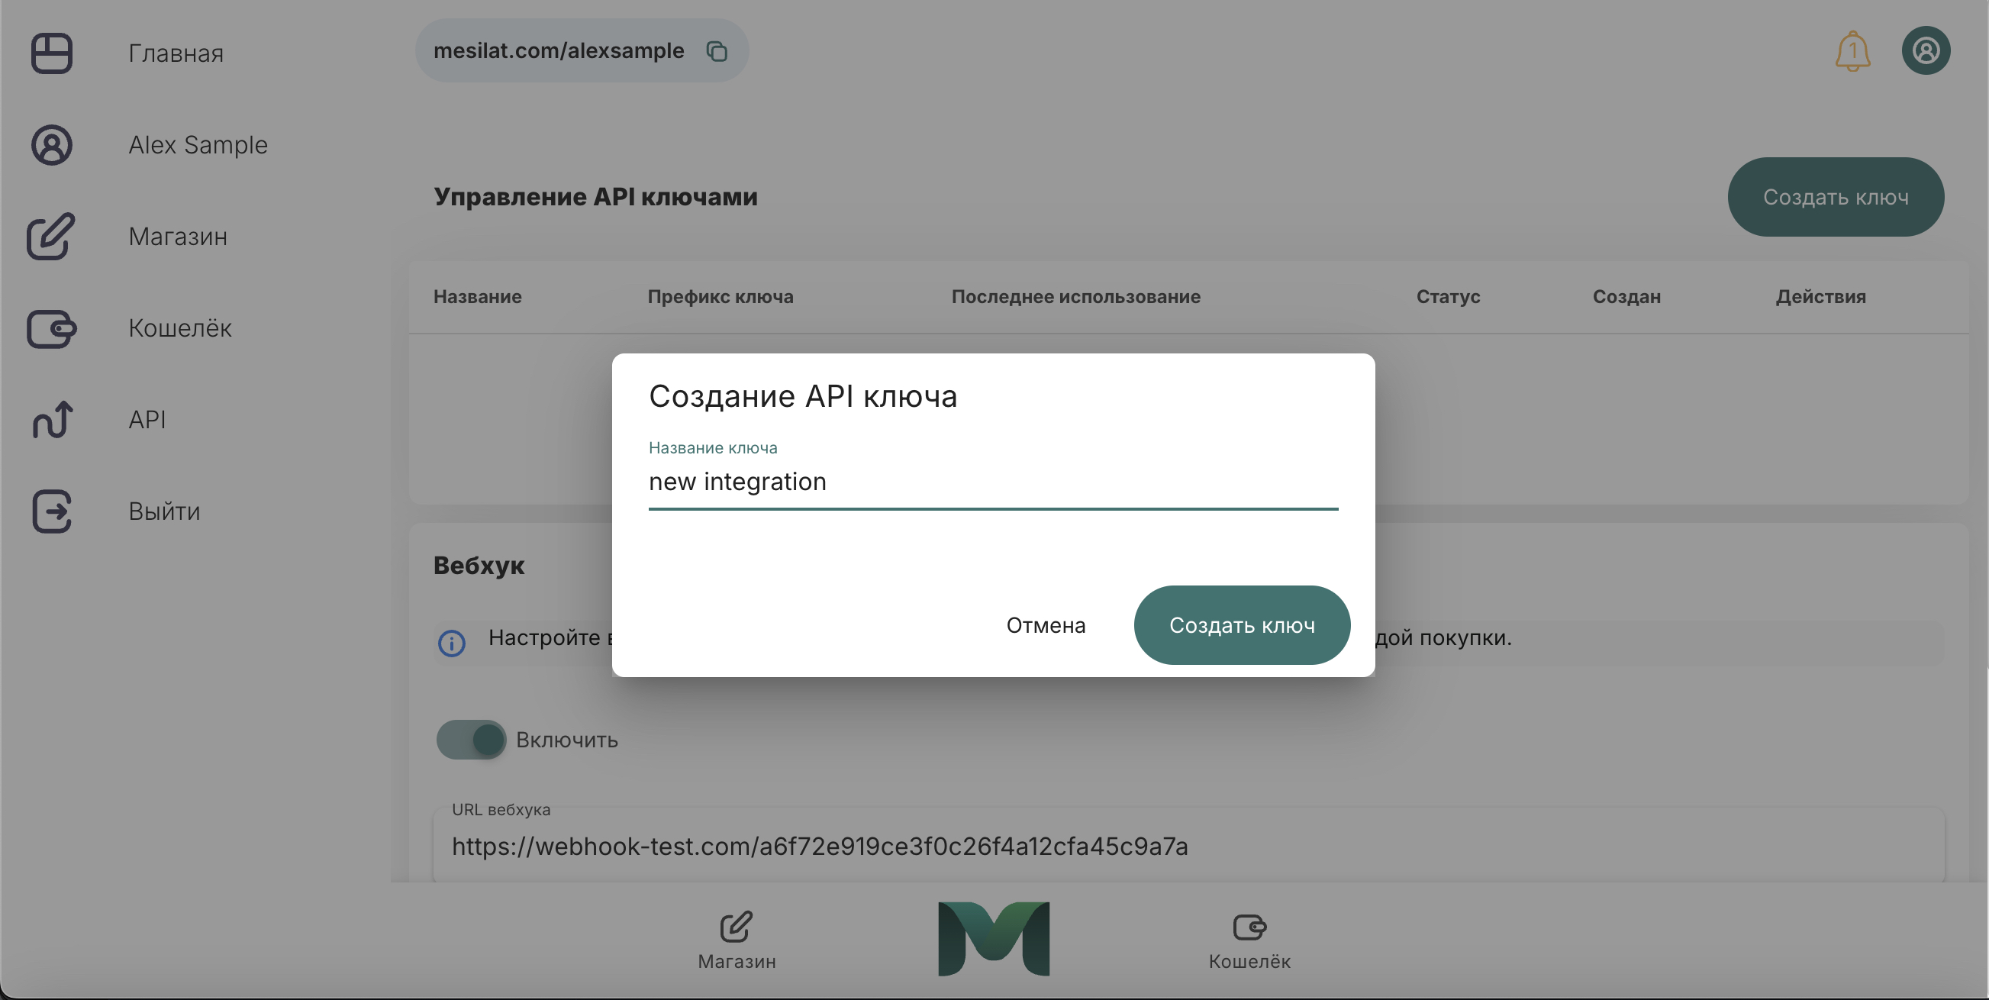Click the Кошелёк wallet icon in sidebar
The height and width of the screenshot is (1000, 1989).
pos(52,328)
